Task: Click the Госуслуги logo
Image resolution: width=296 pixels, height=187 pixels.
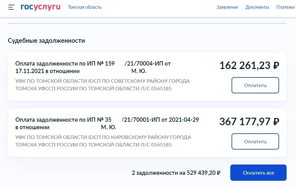Action: click(41, 7)
